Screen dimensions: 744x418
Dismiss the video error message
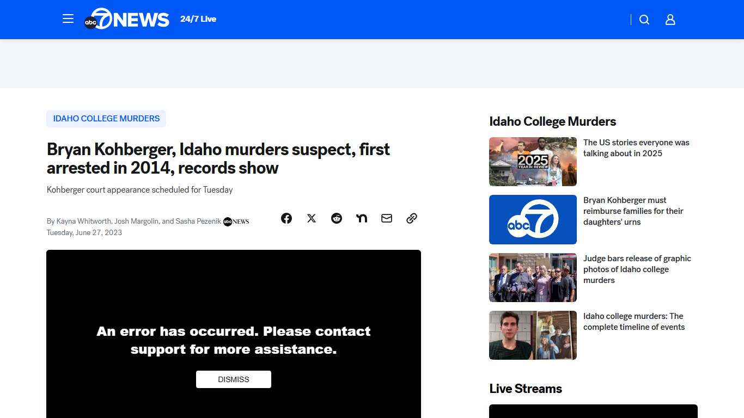[x=233, y=379]
